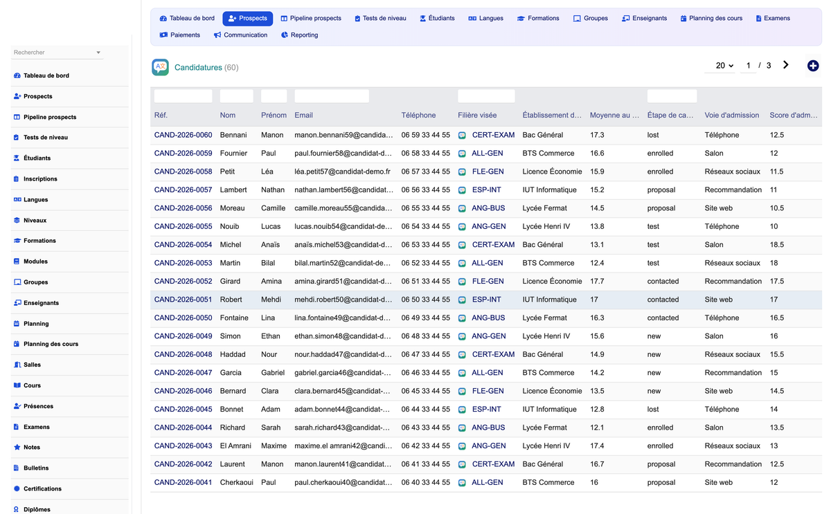
Task: Open ESP-INT link in CAND-2026-0045 row
Action: point(486,410)
